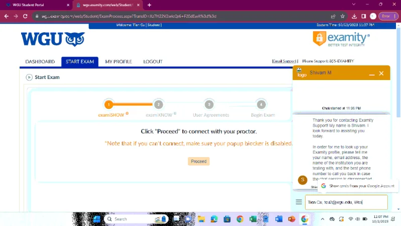Click the taskbar Search box
This screenshot has width=401, height=226.
pyautogui.click(x=136, y=219)
